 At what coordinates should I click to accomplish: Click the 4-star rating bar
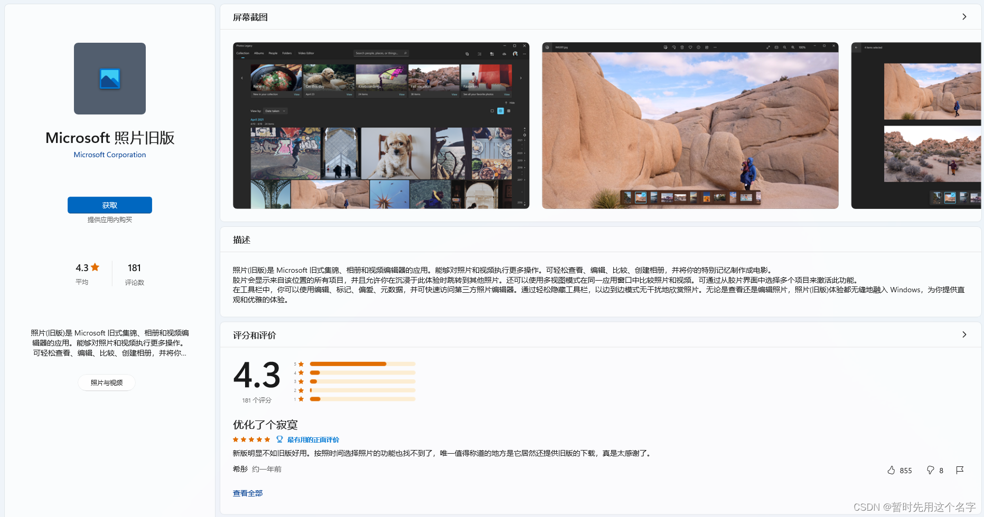[x=362, y=372]
